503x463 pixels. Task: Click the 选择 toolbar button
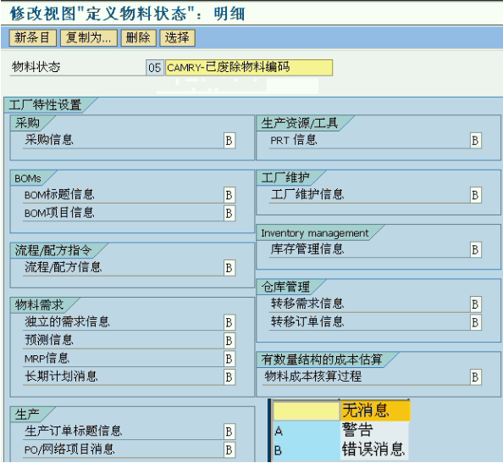[x=177, y=38]
